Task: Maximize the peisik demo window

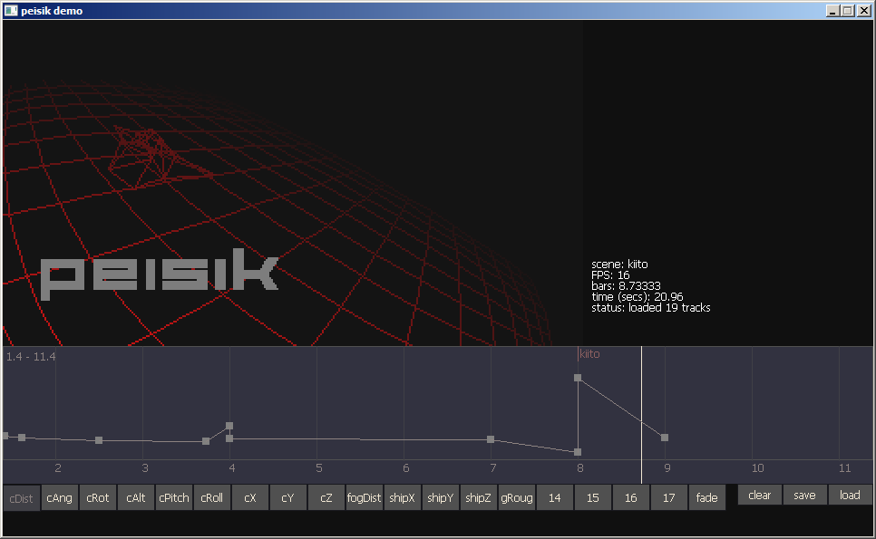Action: coord(848,11)
